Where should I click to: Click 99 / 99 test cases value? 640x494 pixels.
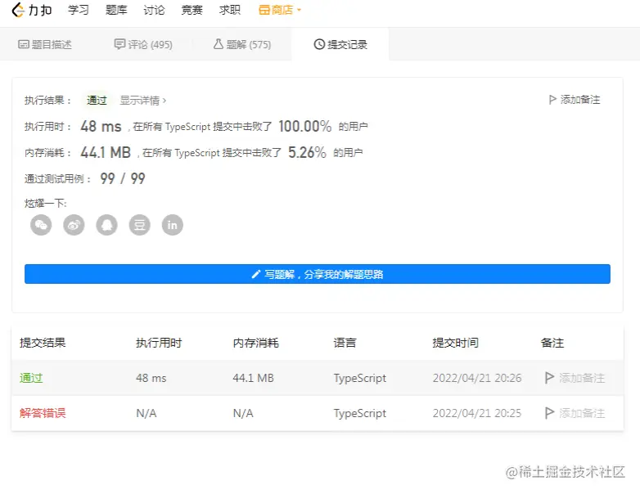click(123, 178)
